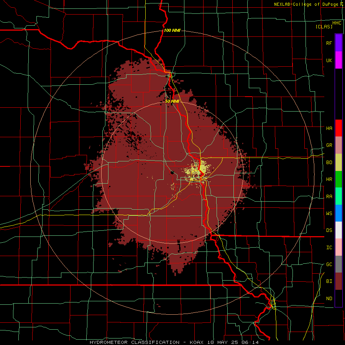The image size is (345, 345).
Task: Click the HR green legend swatch
Action: pyautogui.click(x=338, y=179)
